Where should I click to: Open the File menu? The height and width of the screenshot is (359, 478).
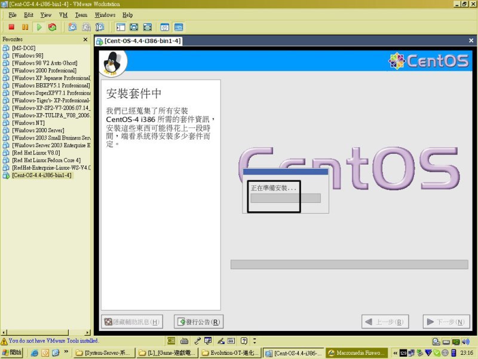click(x=13, y=15)
